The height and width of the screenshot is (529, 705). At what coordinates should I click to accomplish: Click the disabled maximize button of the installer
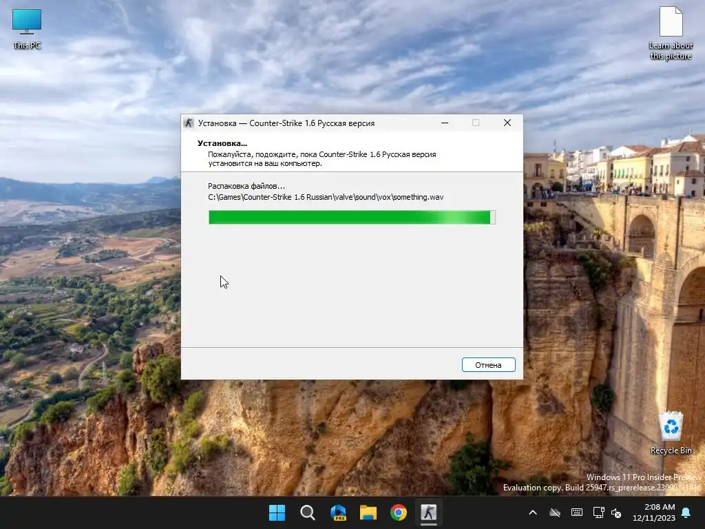[476, 123]
